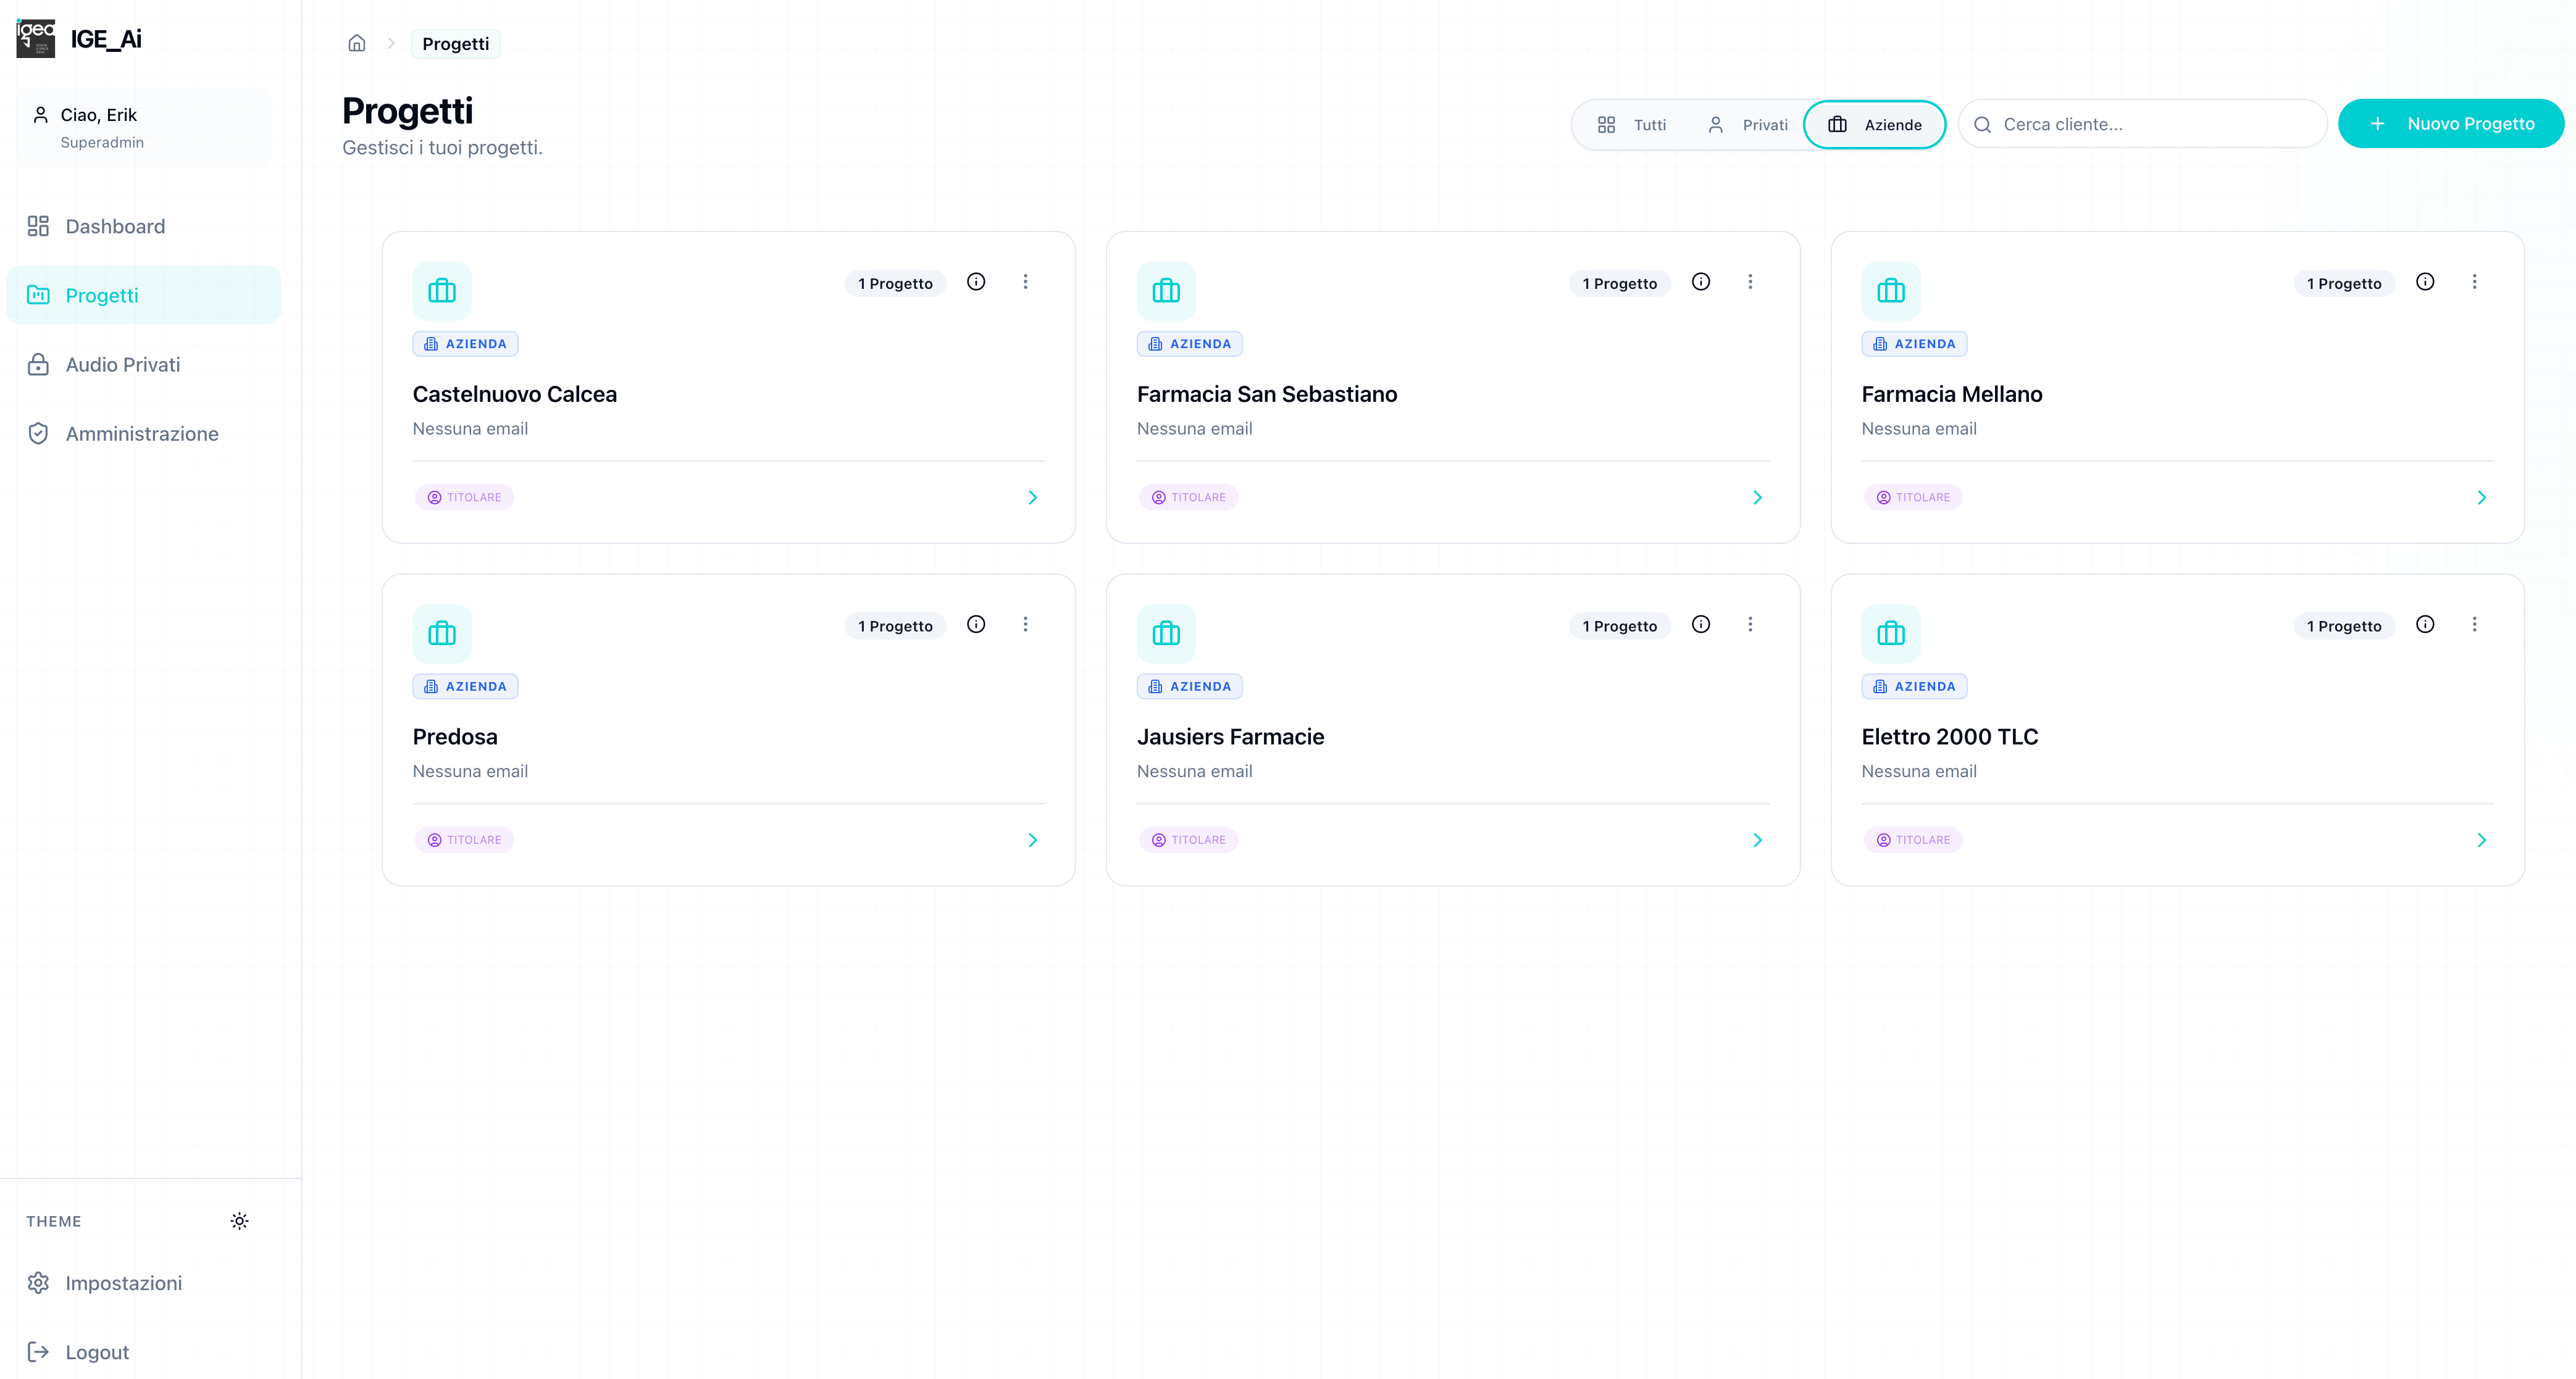Open more options for Castelnuovo Calcea

[x=1025, y=282]
